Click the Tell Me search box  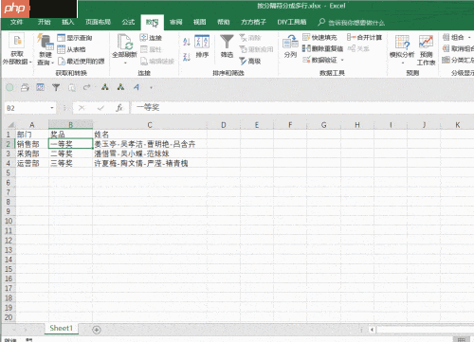(352, 23)
